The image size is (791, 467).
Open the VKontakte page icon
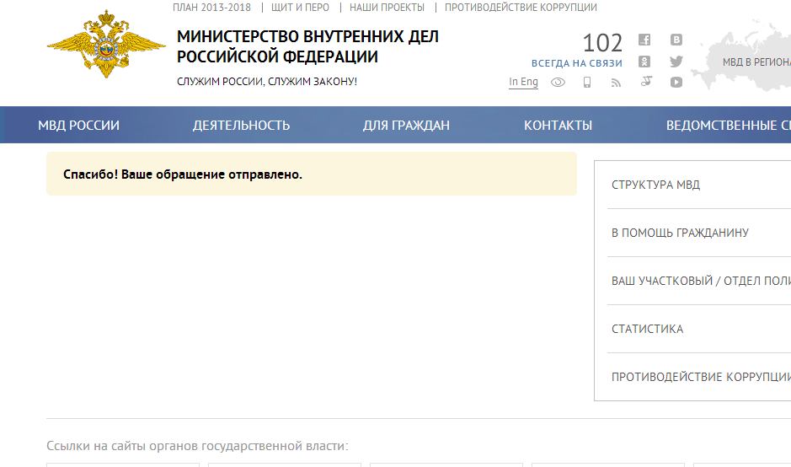[x=676, y=40]
